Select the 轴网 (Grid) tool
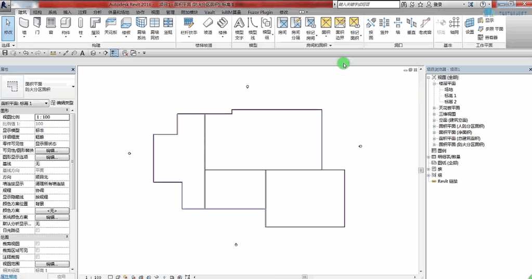 click(x=455, y=26)
